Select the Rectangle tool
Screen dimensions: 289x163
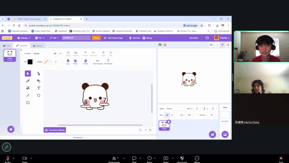28,102
